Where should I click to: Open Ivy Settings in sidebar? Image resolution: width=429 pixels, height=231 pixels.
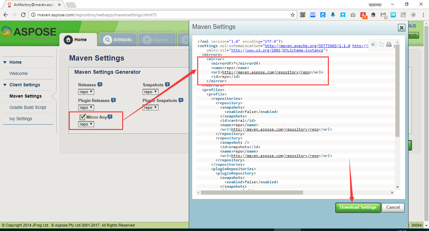point(21,119)
